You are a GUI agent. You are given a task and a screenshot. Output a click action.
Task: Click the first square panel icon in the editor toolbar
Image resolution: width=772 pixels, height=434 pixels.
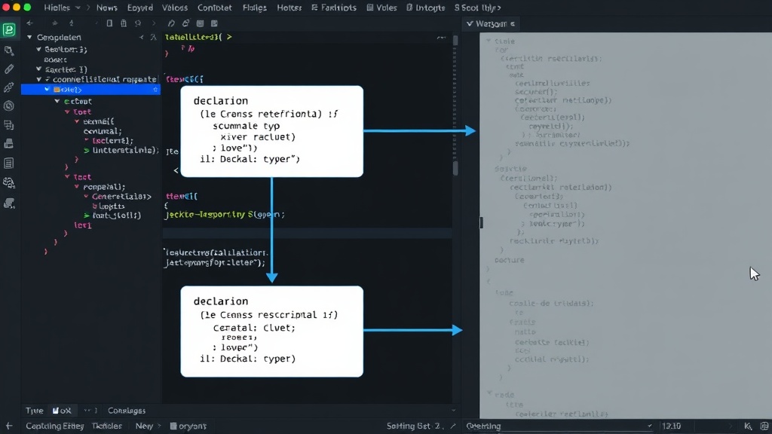pyautogui.click(x=200, y=23)
